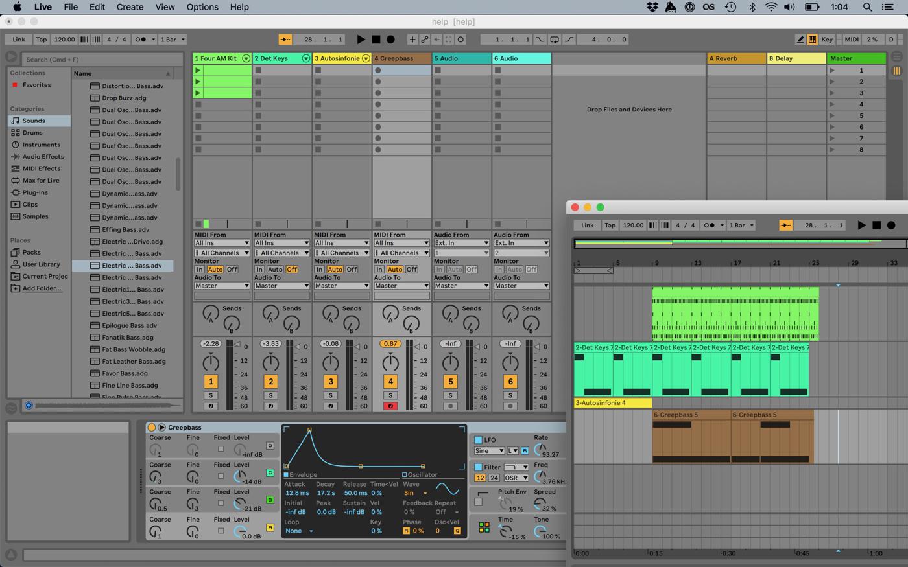Click the Tap tempo button
The width and height of the screenshot is (908, 567).
[41, 40]
